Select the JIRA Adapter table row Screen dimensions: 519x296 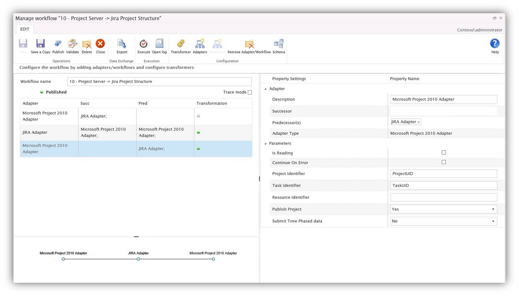tap(136, 133)
